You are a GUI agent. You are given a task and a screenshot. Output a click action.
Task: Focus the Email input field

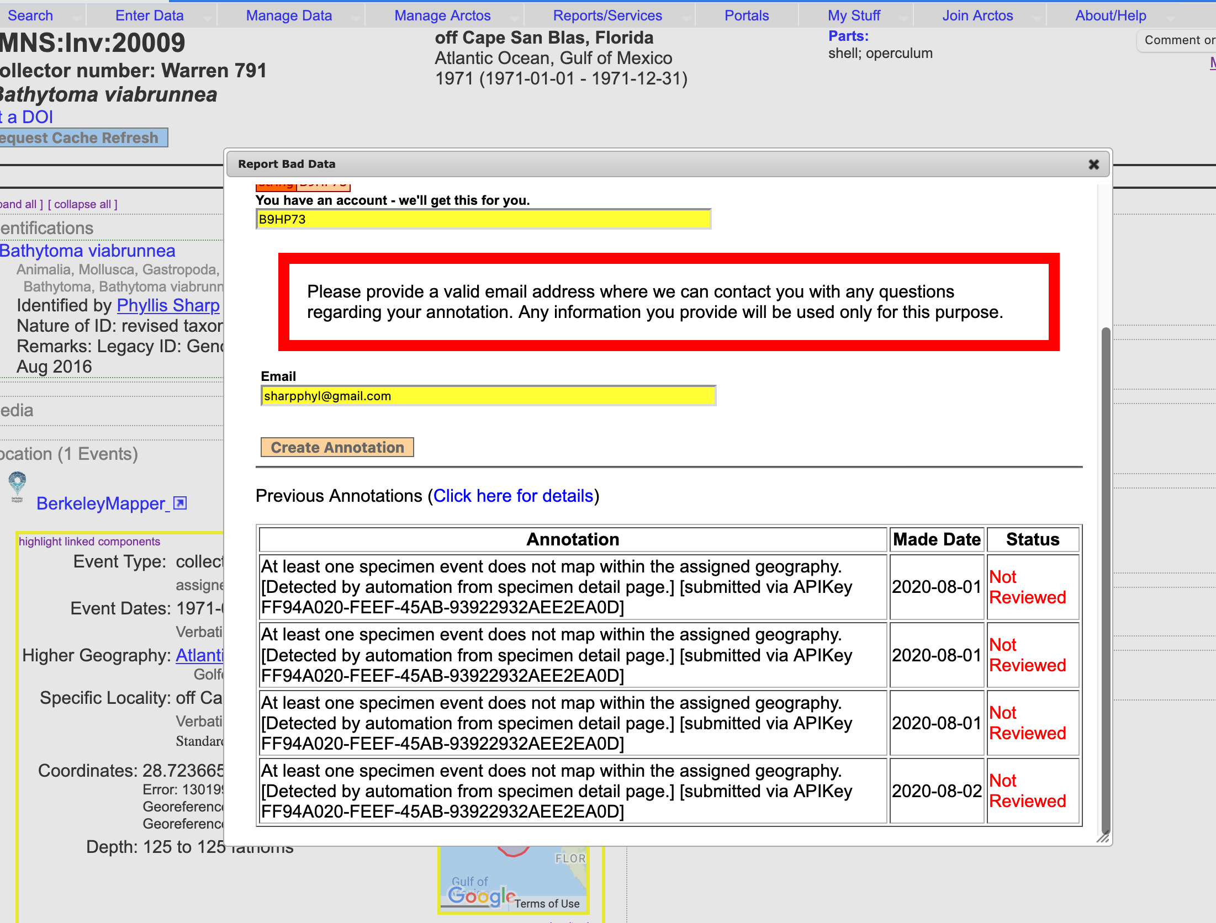[x=488, y=396]
